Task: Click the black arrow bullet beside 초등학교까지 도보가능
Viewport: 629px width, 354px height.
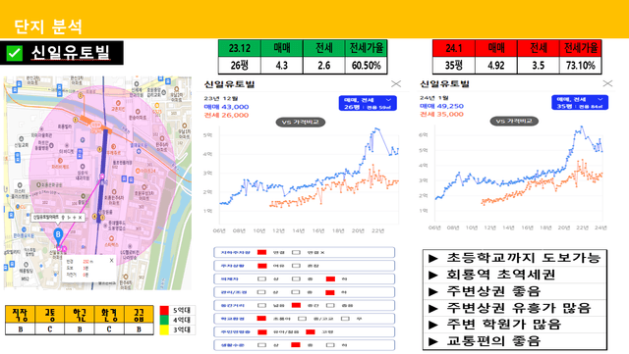Action: tap(432, 259)
